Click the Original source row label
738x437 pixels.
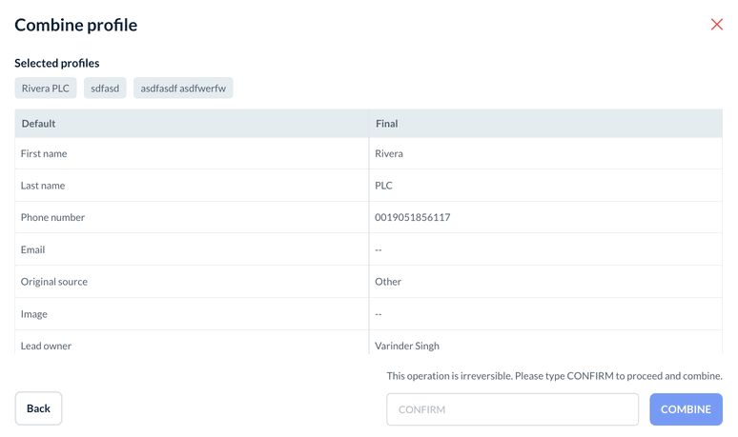tap(54, 282)
